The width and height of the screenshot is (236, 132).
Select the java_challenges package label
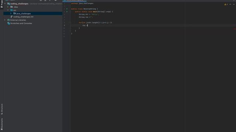click(24, 14)
